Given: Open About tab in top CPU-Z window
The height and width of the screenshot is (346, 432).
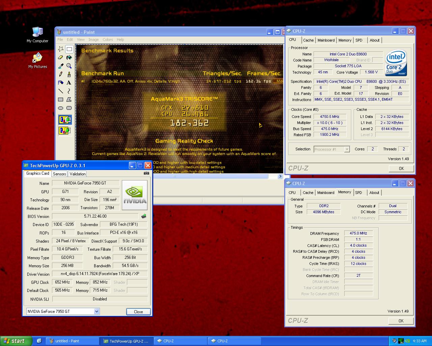Looking at the screenshot, I should click(x=375, y=40).
